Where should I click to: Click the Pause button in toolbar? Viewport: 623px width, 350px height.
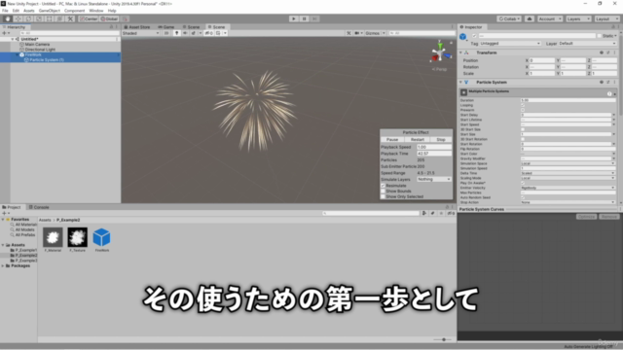[x=304, y=18]
